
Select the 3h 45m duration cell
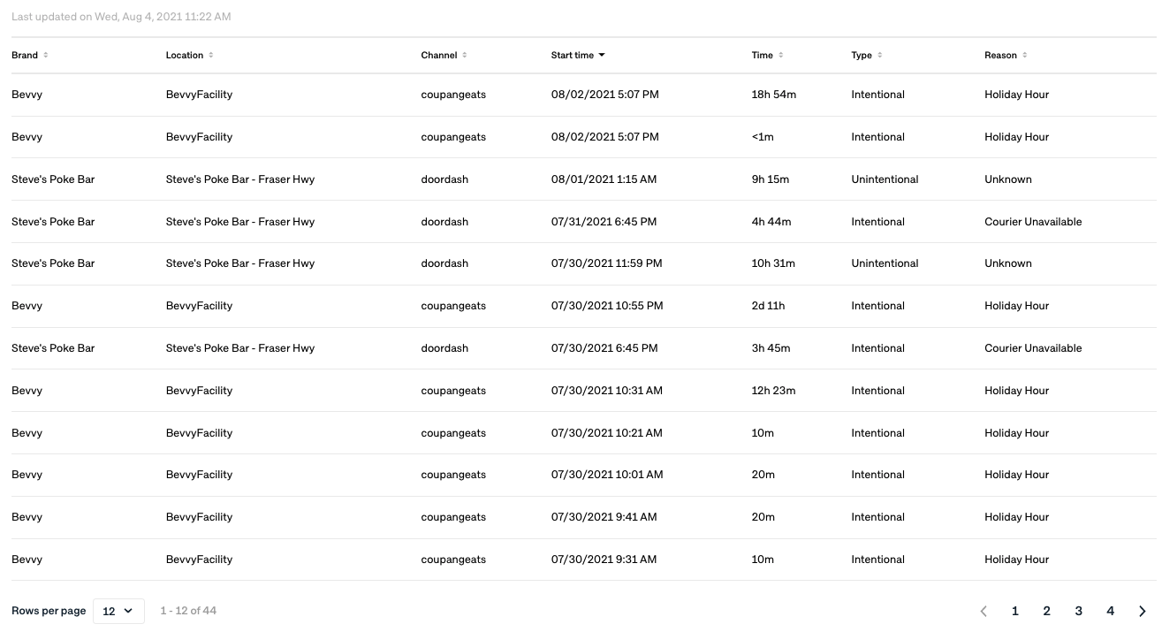771,348
